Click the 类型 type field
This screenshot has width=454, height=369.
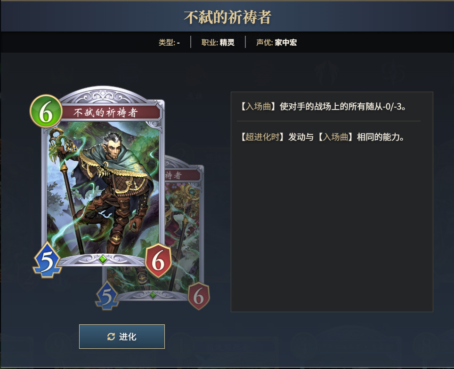[x=169, y=42]
